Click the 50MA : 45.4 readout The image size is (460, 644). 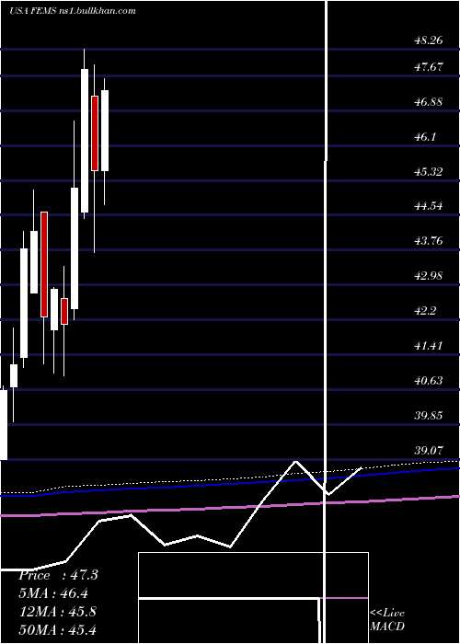click(x=58, y=629)
